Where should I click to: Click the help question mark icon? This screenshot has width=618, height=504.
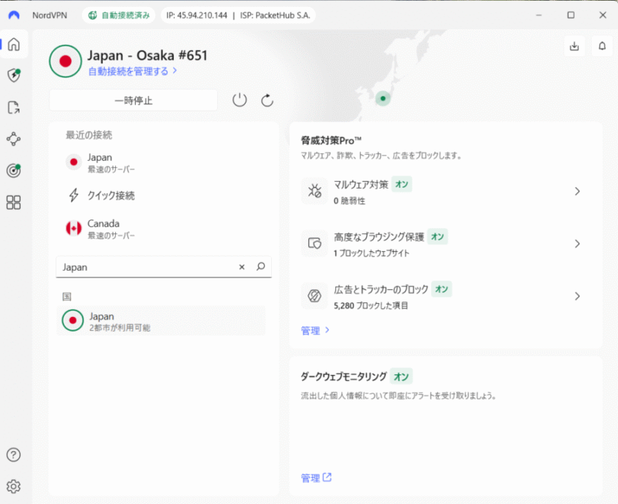pos(14,455)
